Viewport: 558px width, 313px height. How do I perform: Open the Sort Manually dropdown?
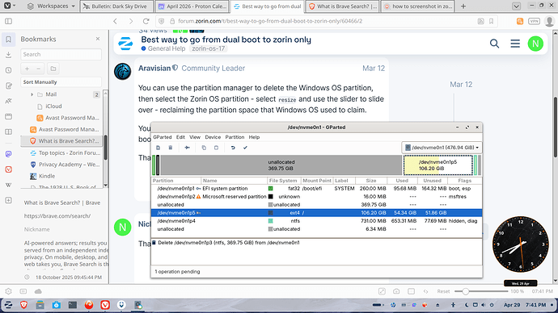pyautogui.click(x=61, y=82)
